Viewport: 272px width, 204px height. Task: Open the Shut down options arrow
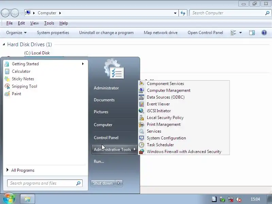pyautogui.click(x=119, y=183)
